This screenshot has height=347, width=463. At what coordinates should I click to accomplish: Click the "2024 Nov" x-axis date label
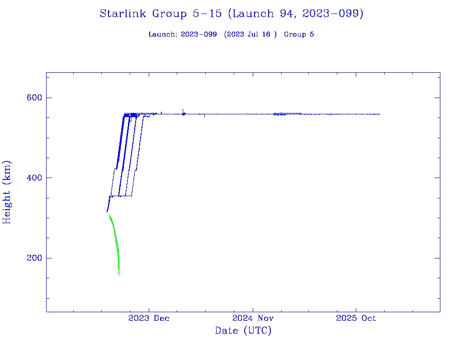(x=253, y=318)
